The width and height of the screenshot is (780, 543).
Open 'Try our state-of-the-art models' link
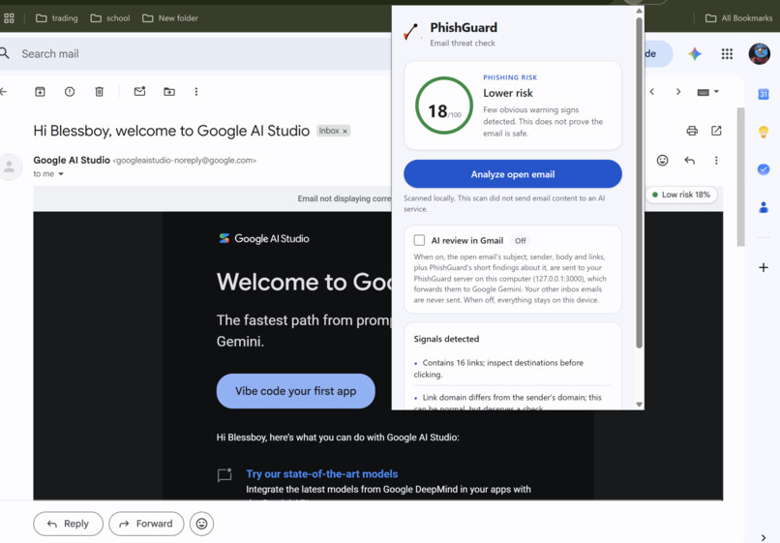[x=322, y=474]
